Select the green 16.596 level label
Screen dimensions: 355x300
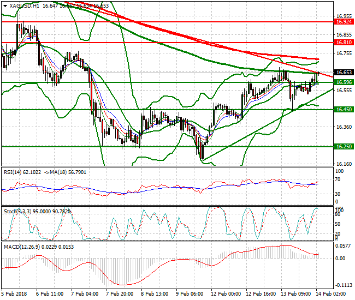344,82
